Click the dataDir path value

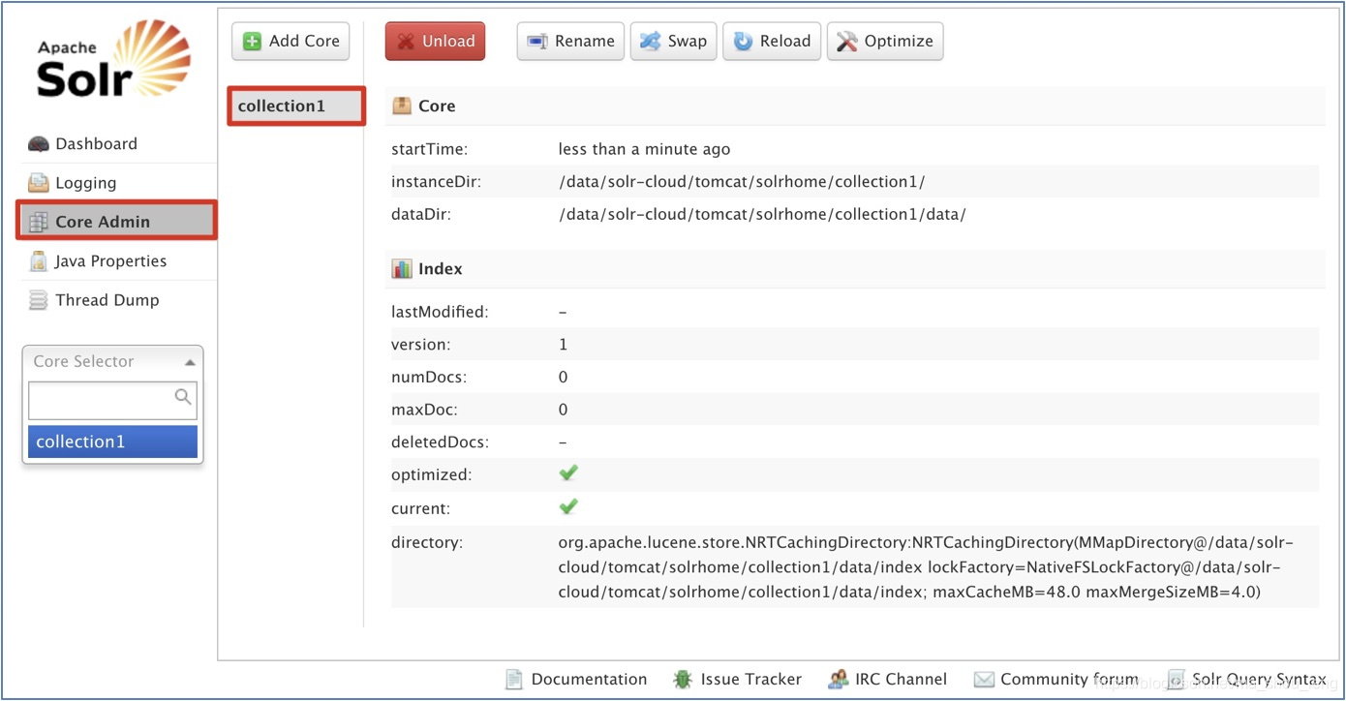pos(762,215)
